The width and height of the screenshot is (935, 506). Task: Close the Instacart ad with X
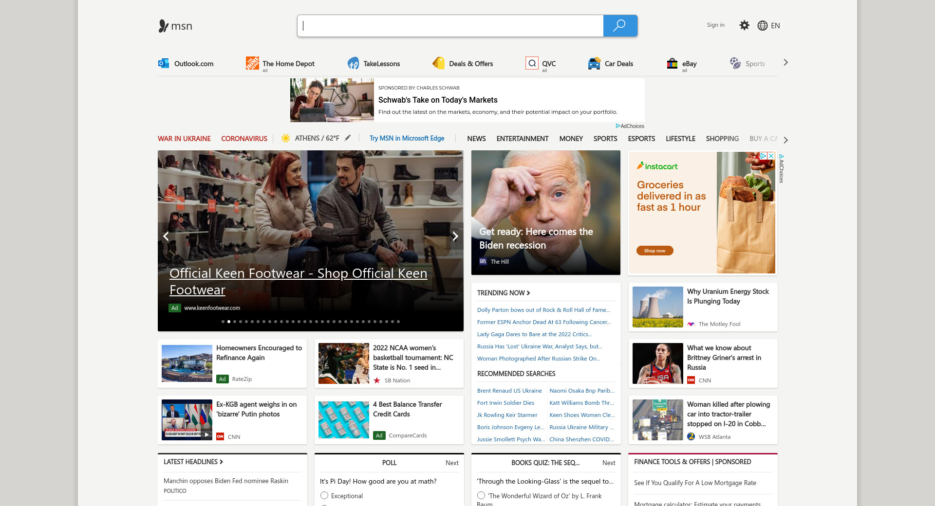pos(771,156)
